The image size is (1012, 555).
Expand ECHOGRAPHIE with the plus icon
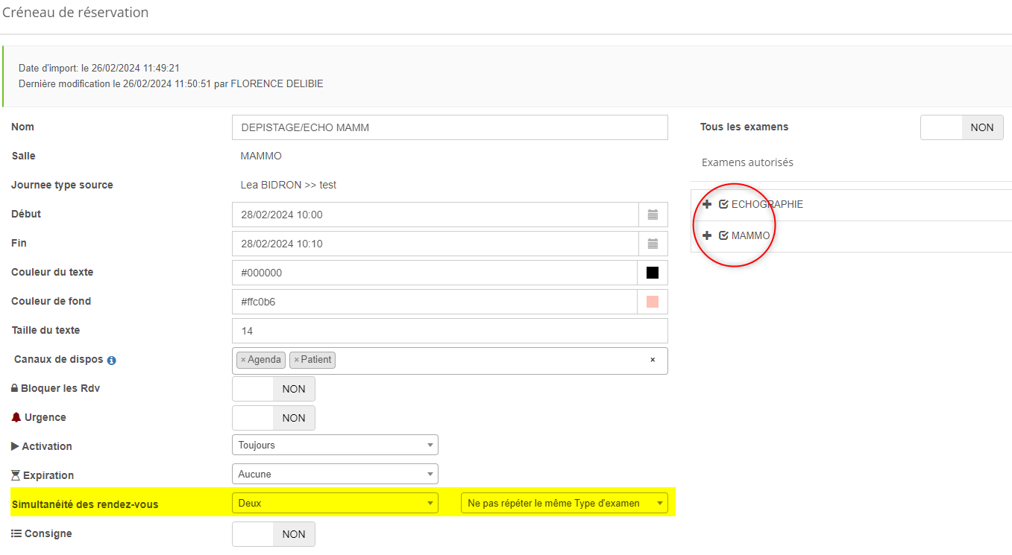point(707,204)
